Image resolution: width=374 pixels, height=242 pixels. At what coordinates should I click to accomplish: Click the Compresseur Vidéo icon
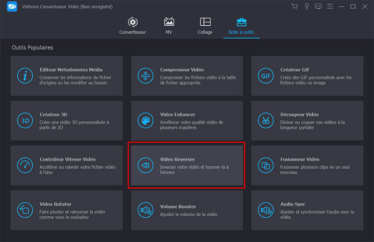pyautogui.click(x=145, y=75)
